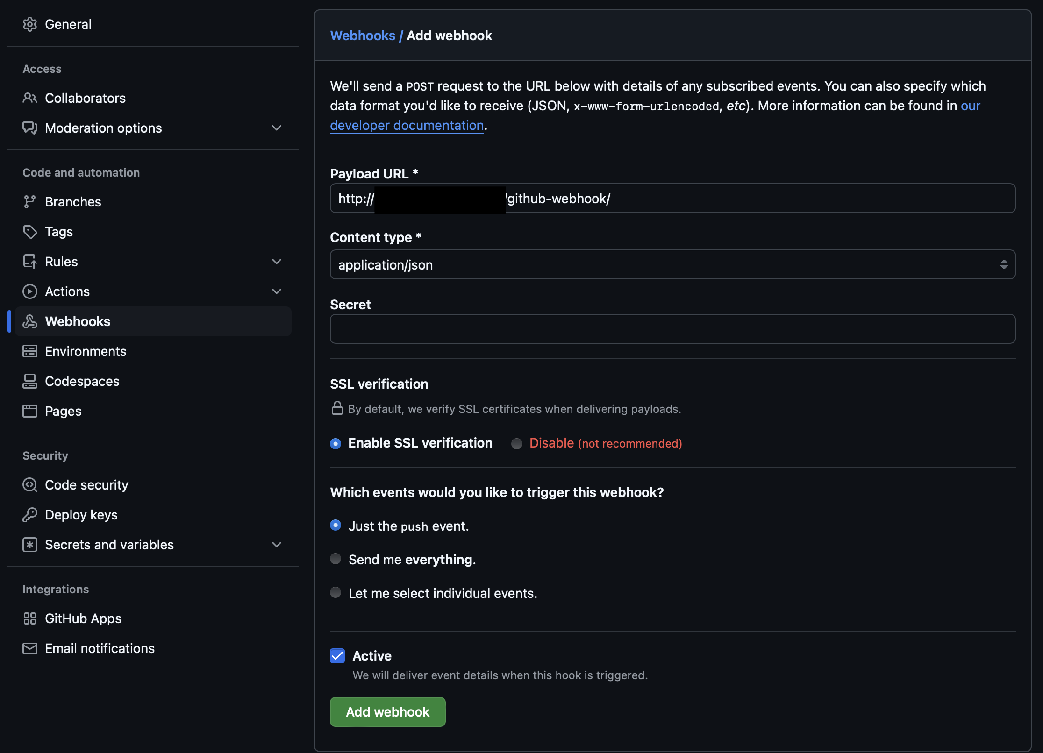
Task: Expand the Secrets and variables section
Action: (x=277, y=545)
